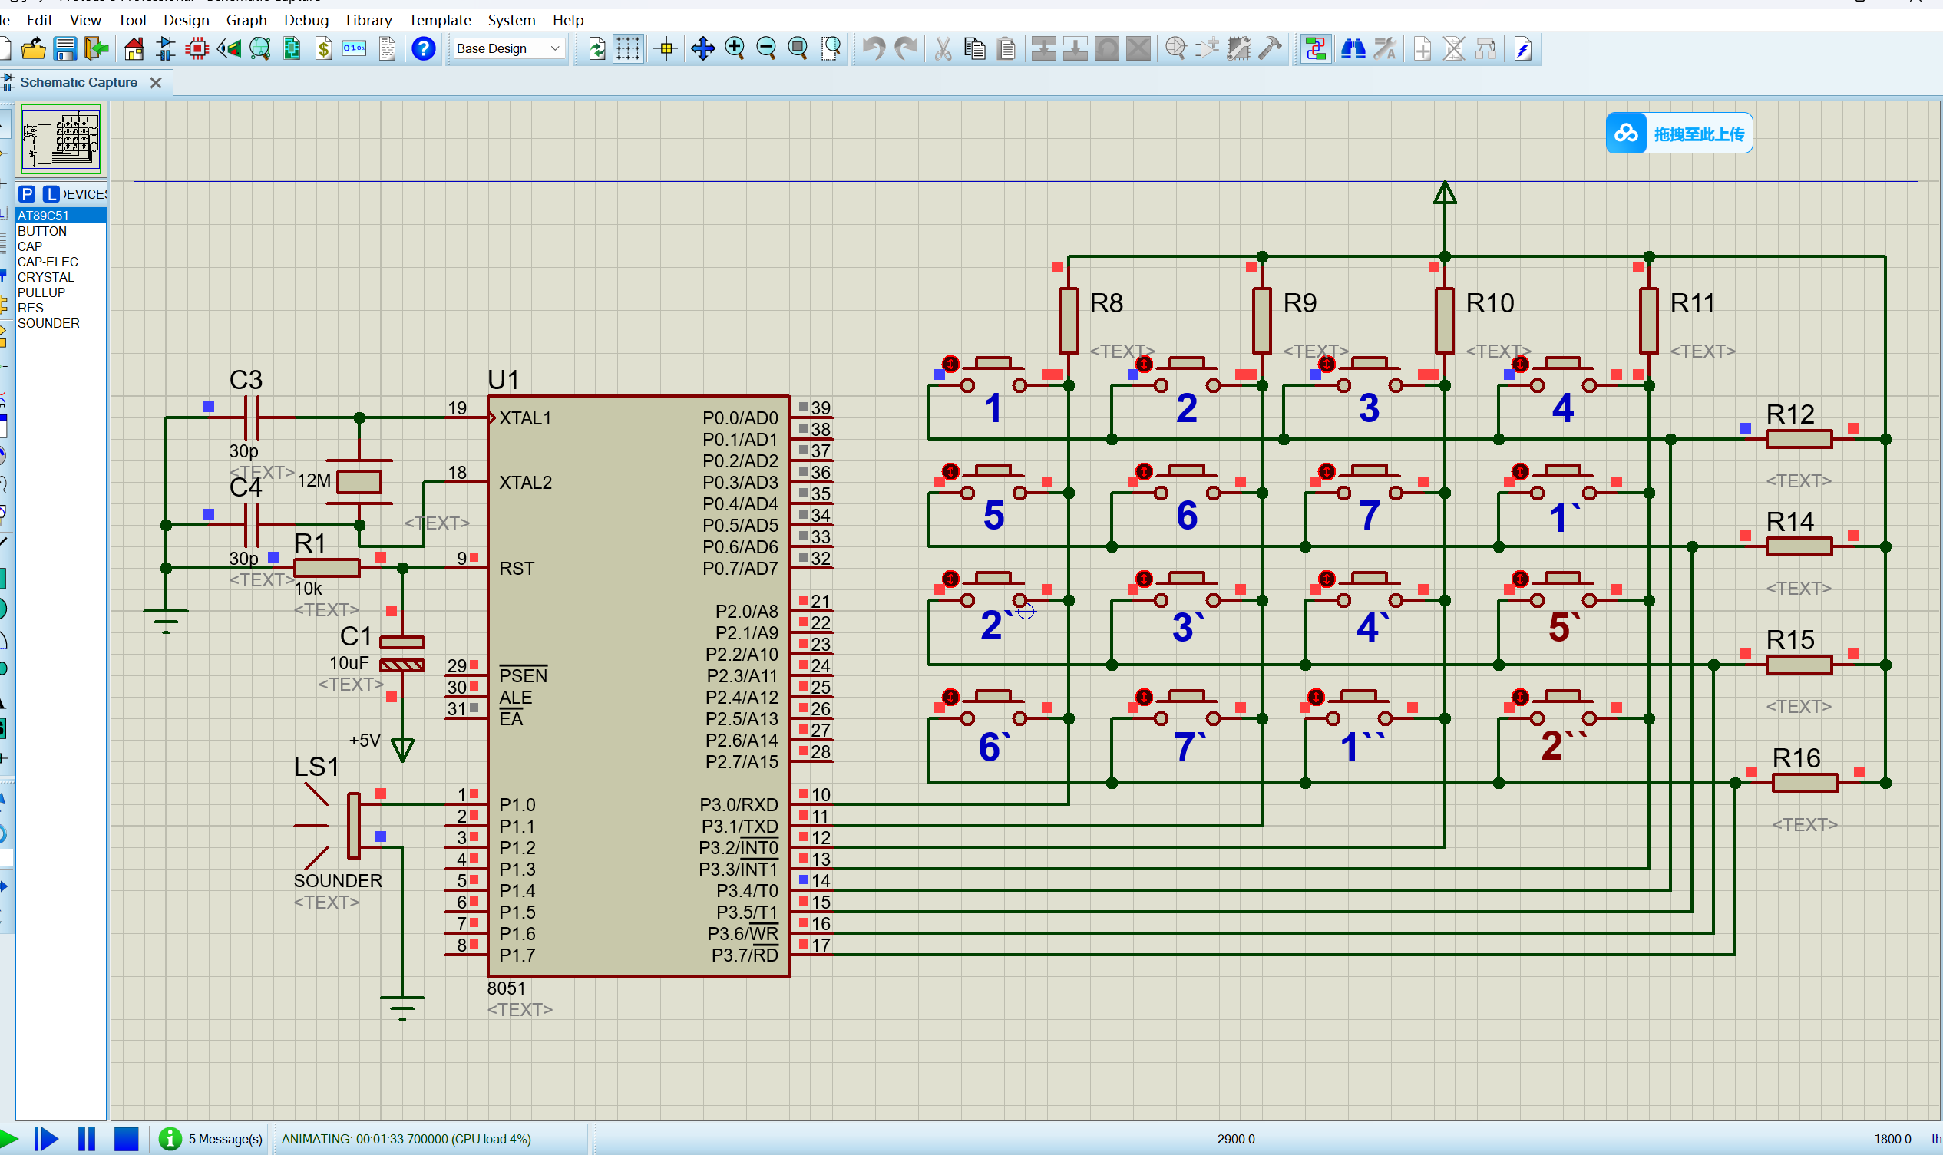Zoom in on the schematic
This screenshot has height=1155, width=1943.
point(735,49)
